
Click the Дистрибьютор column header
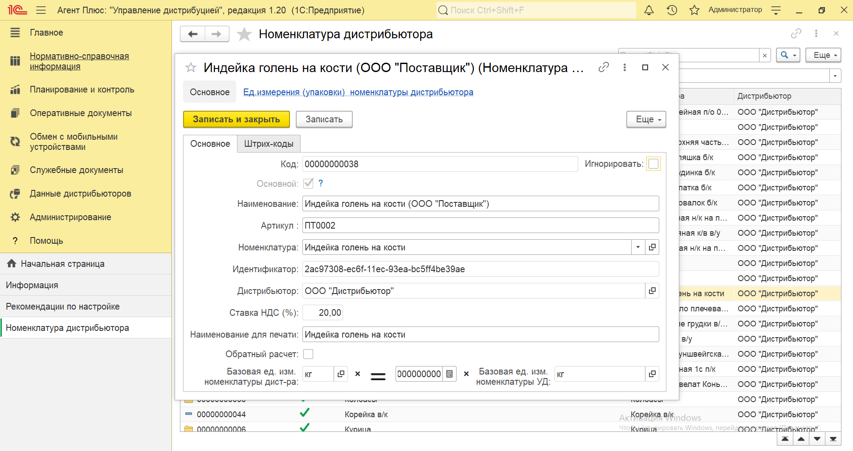pyautogui.click(x=787, y=96)
